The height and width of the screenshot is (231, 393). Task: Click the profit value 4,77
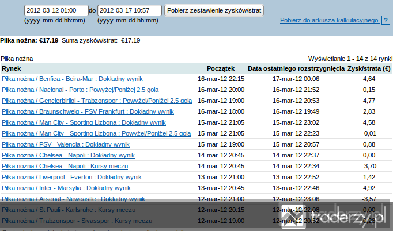(x=369, y=101)
